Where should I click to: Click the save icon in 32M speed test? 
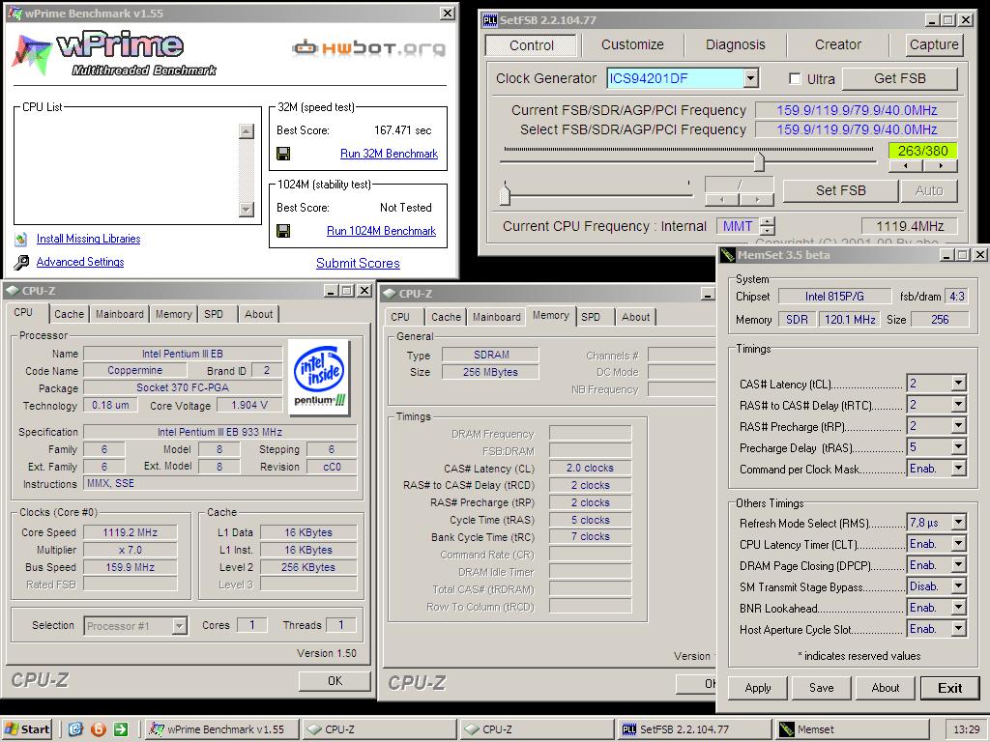[x=283, y=154]
